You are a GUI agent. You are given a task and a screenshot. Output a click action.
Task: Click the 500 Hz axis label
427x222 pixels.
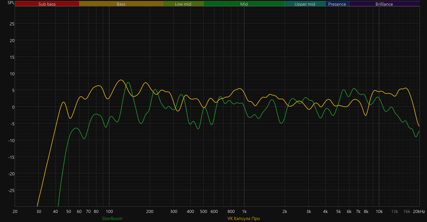203,212
